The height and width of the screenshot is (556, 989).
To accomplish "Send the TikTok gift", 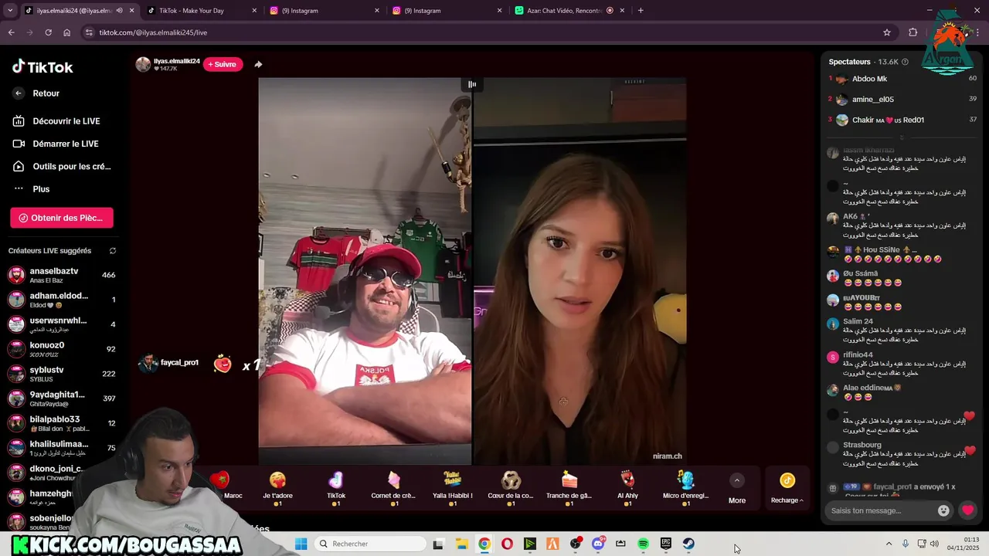I will coord(336,487).
